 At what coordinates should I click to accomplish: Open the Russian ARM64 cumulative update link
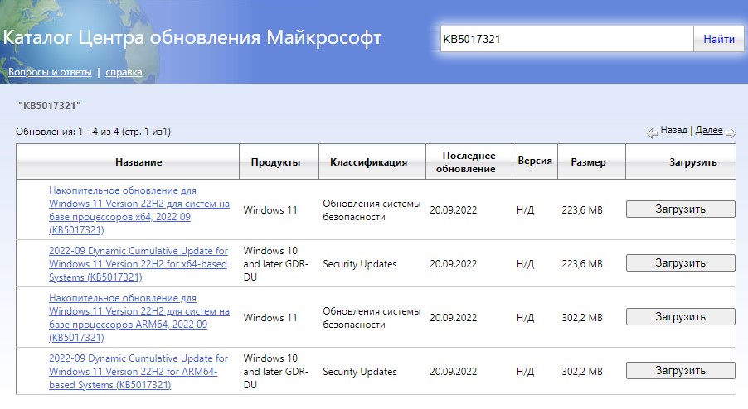pyautogui.click(x=138, y=318)
